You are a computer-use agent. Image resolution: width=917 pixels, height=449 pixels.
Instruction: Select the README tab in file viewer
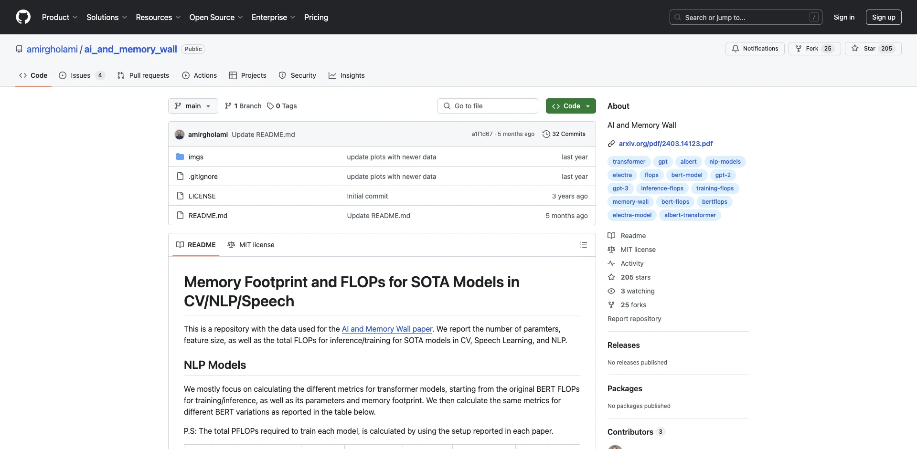point(196,245)
